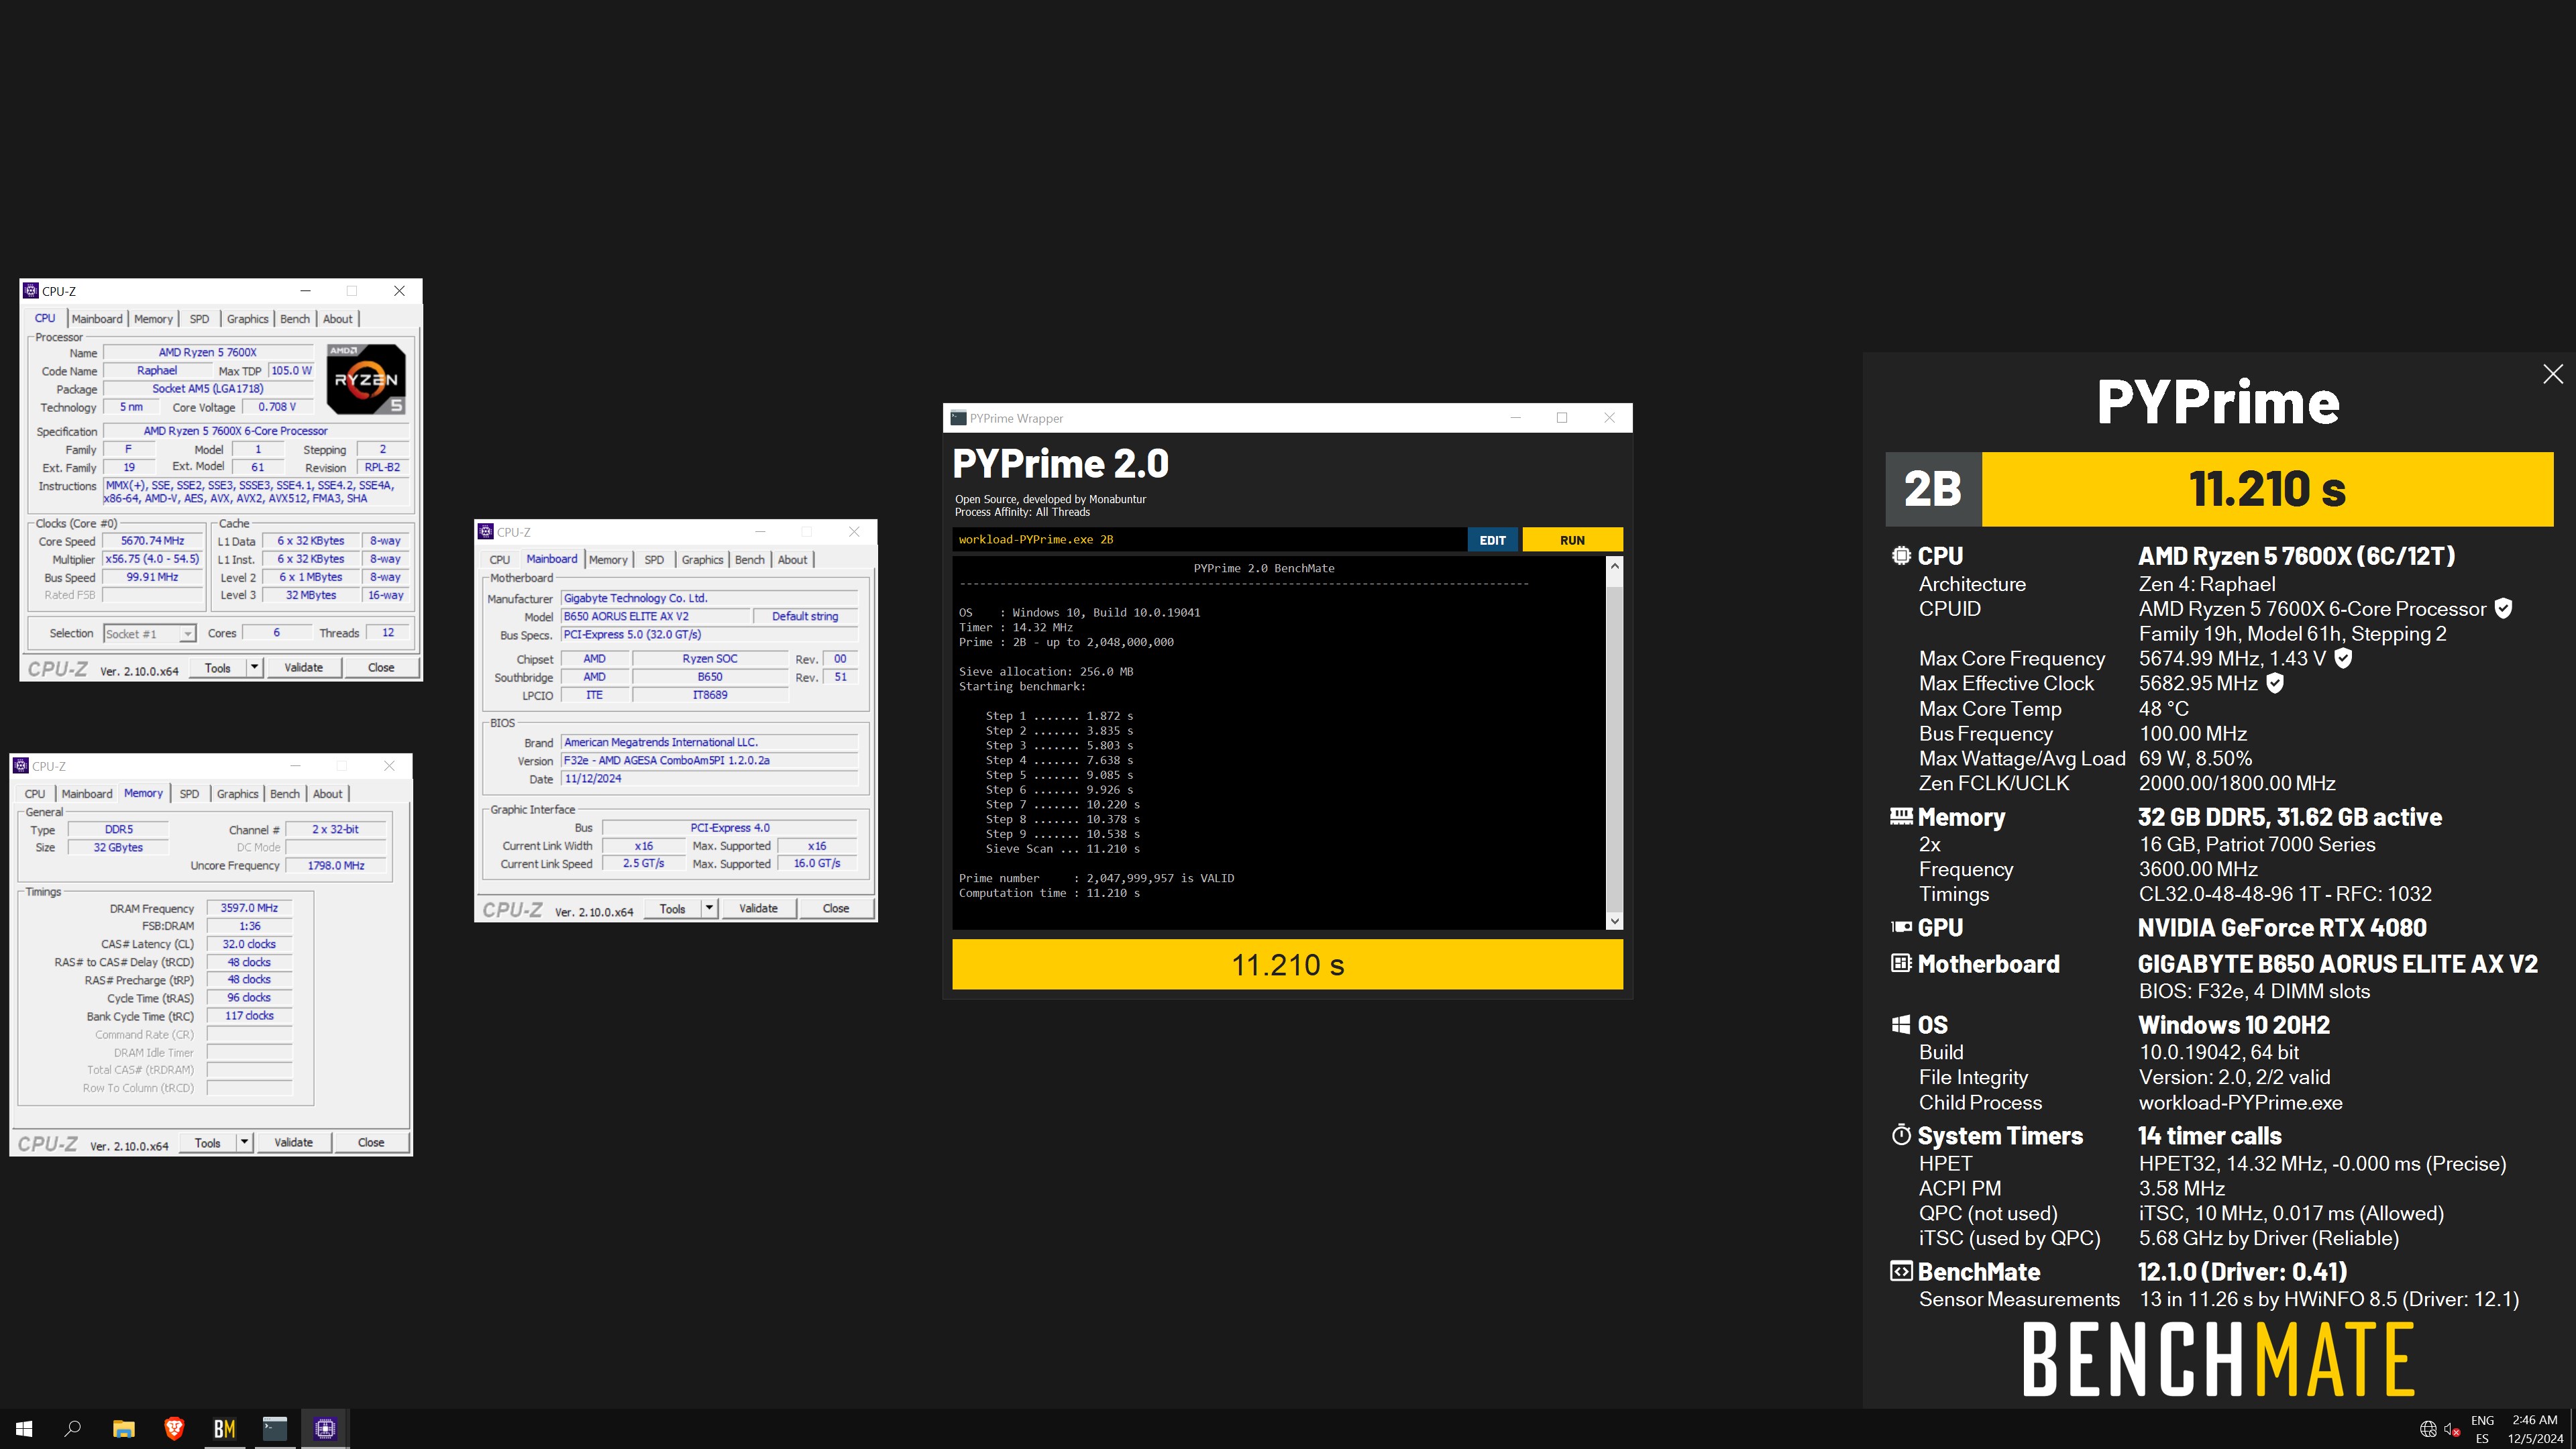Click CAS# Latency 32.0 clocks value
2576x1449 pixels.
tap(249, 944)
